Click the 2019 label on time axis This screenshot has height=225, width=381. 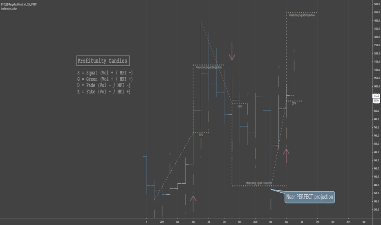click(x=162, y=222)
